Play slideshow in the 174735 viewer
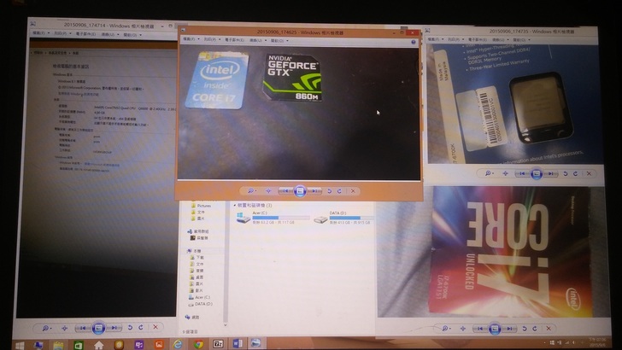Viewport: 622px width, 350px height. tap(537, 173)
